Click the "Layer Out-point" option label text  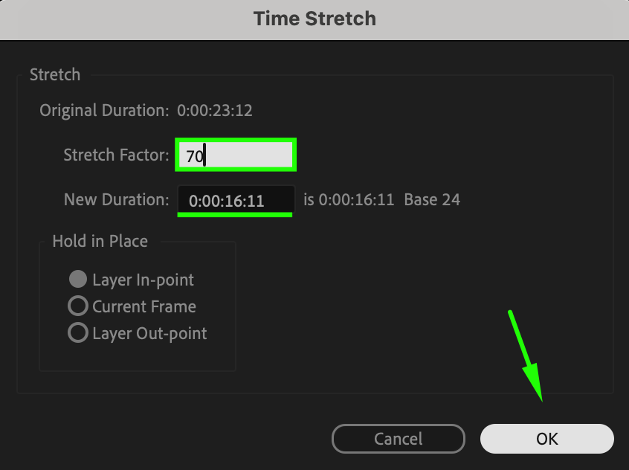pos(149,333)
